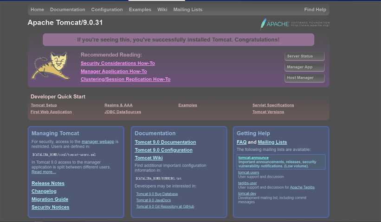
Task: Open Mailing Lists link in Getting Help
Action: pyautogui.click(x=272, y=142)
